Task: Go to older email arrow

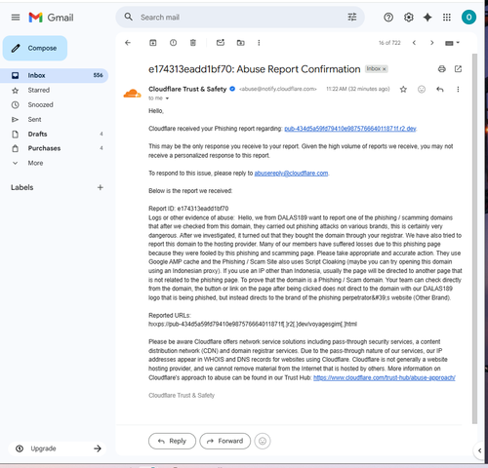Action: point(432,43)
